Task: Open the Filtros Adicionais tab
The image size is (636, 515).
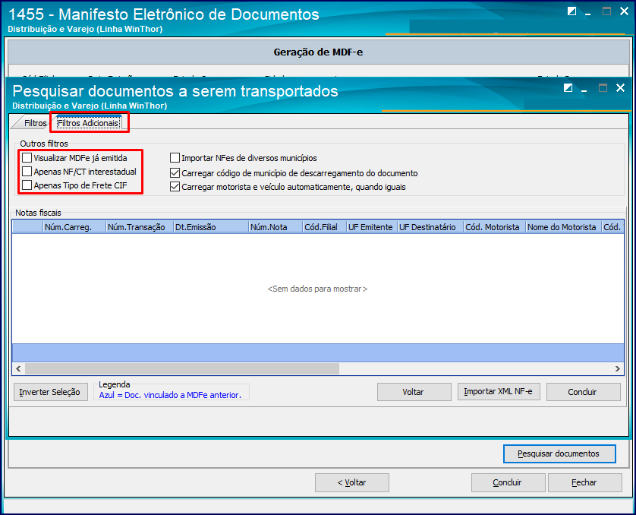Action: (x=88, y=123)
